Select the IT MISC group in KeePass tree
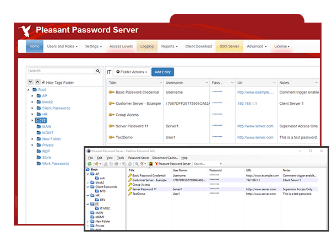332x252 pixels. 105,208
